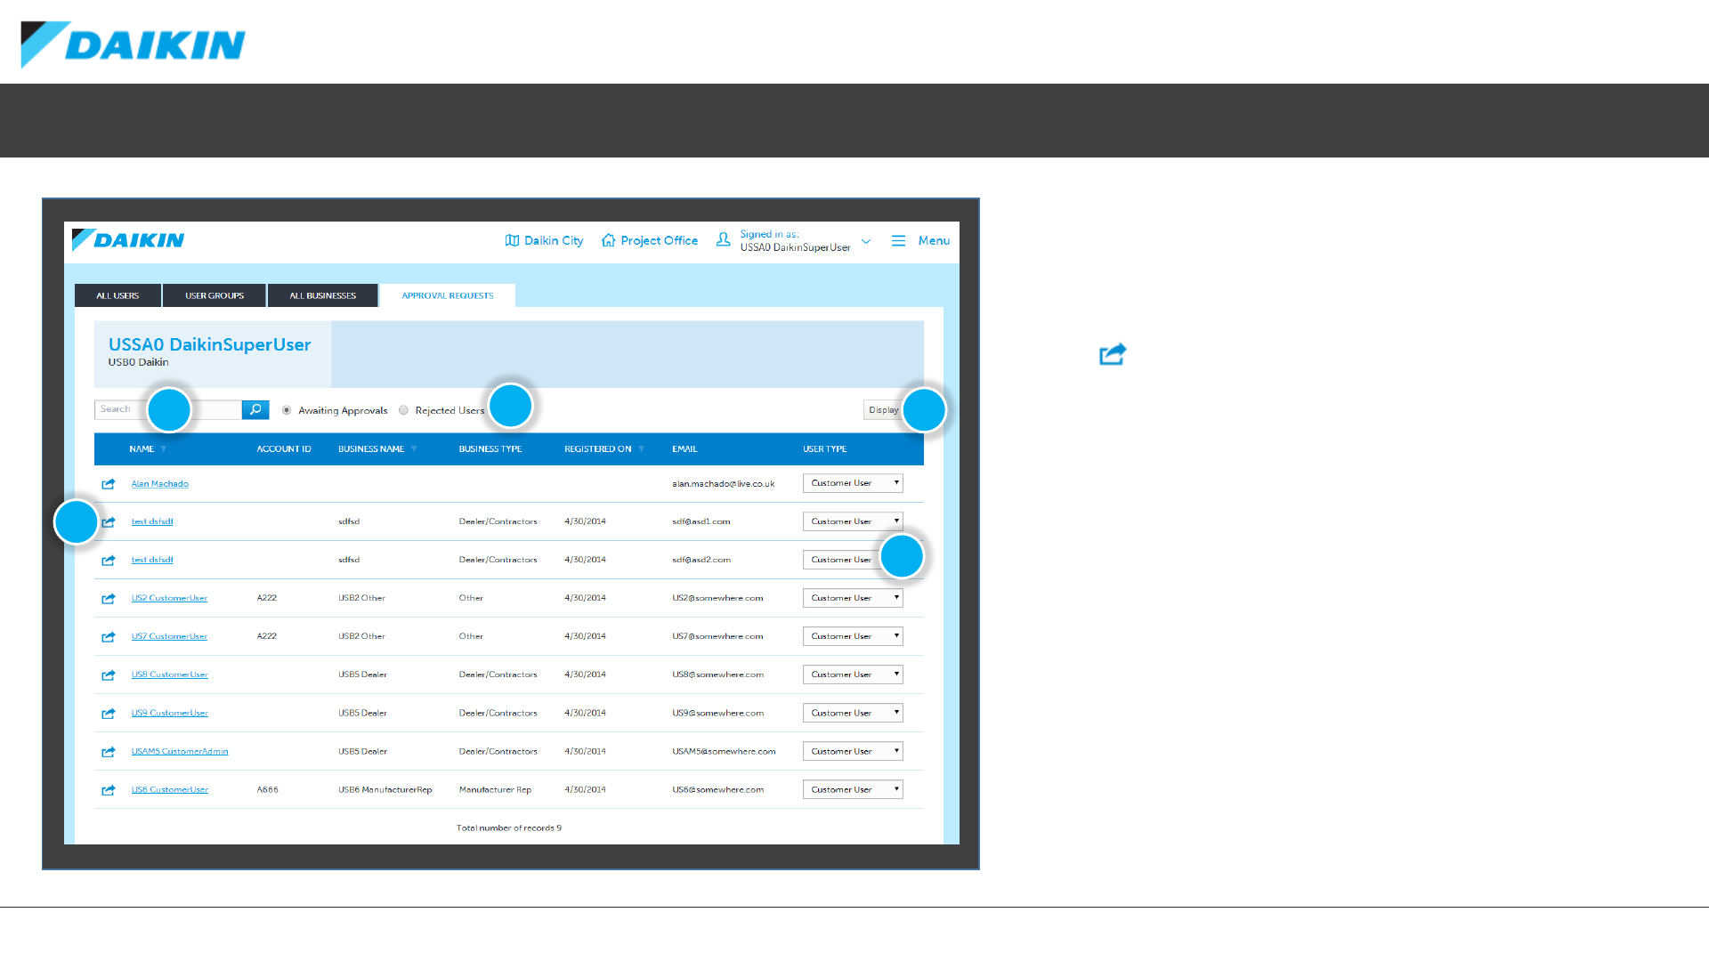Open the hamburger Menu icon
Screen dimensions: 1709x961
898,240
